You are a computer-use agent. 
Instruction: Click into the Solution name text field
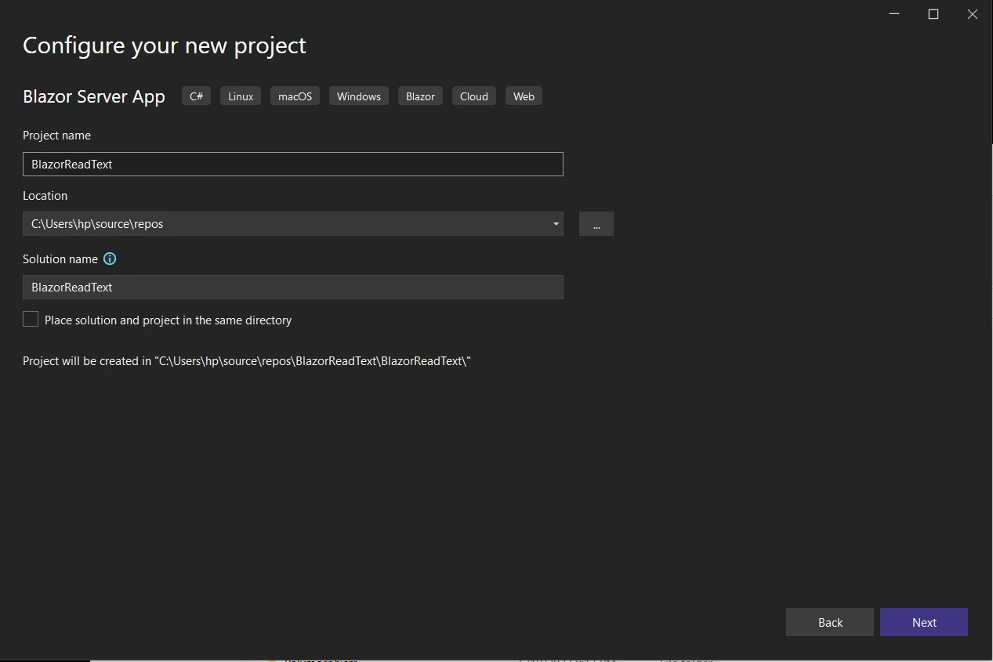pyautogui.click(x=292, y=288)
